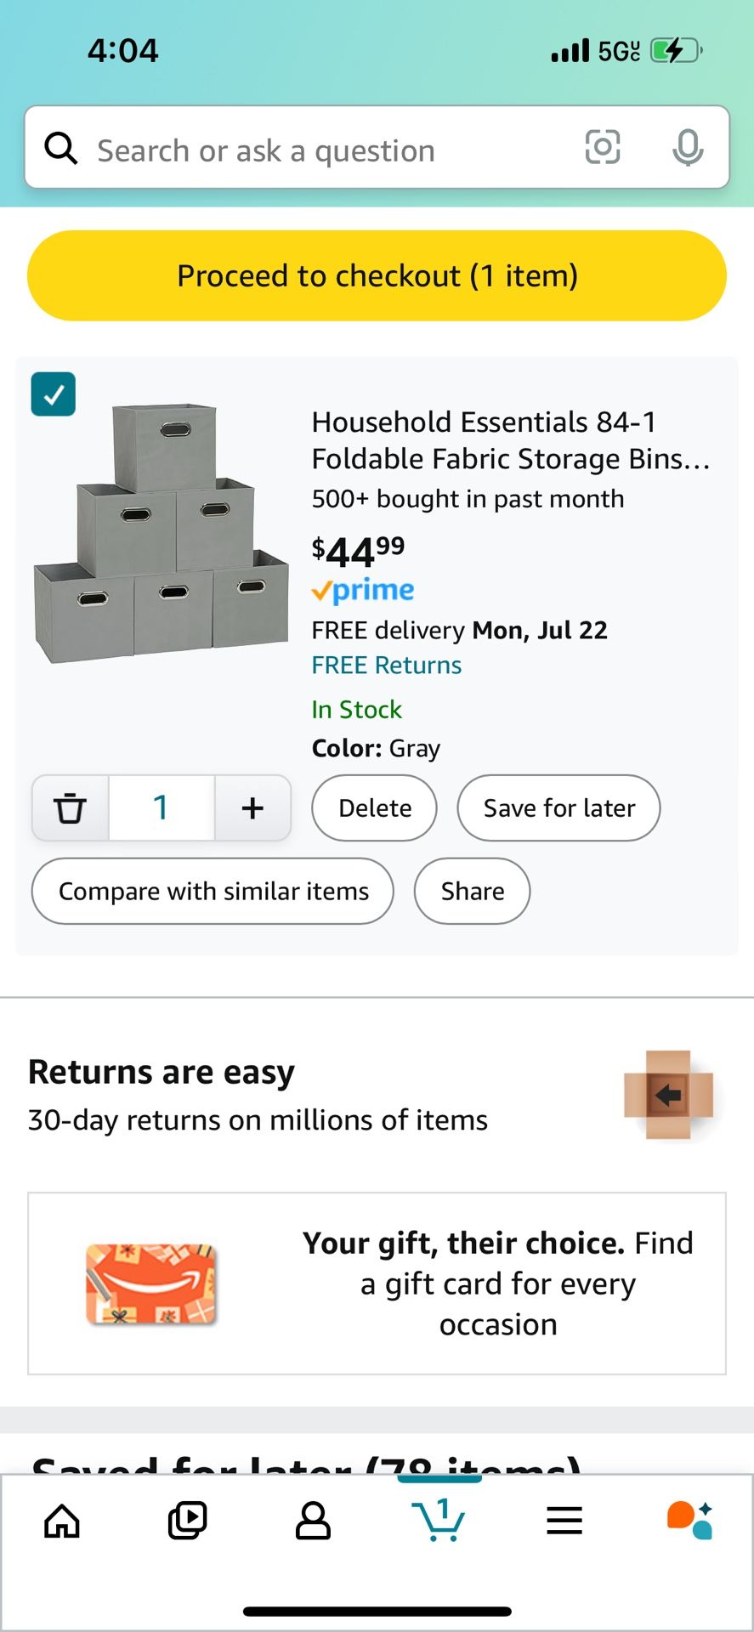754x1632 pixels.
Task: Tap Save for later
Action: (x=558, y=807)
